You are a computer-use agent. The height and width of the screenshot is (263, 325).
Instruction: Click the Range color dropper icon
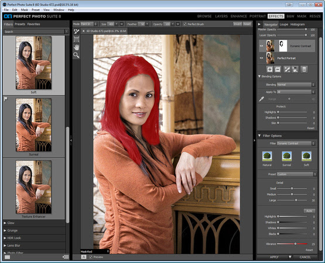[x=261, y=99]
